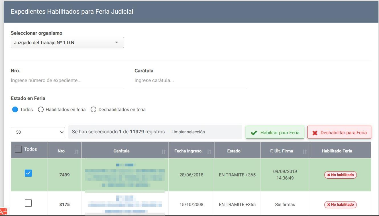The width and height of the screenshot is (379, 216).
Task: Uncheck the checkbox for expediente 7499
Action: point(28,173)
